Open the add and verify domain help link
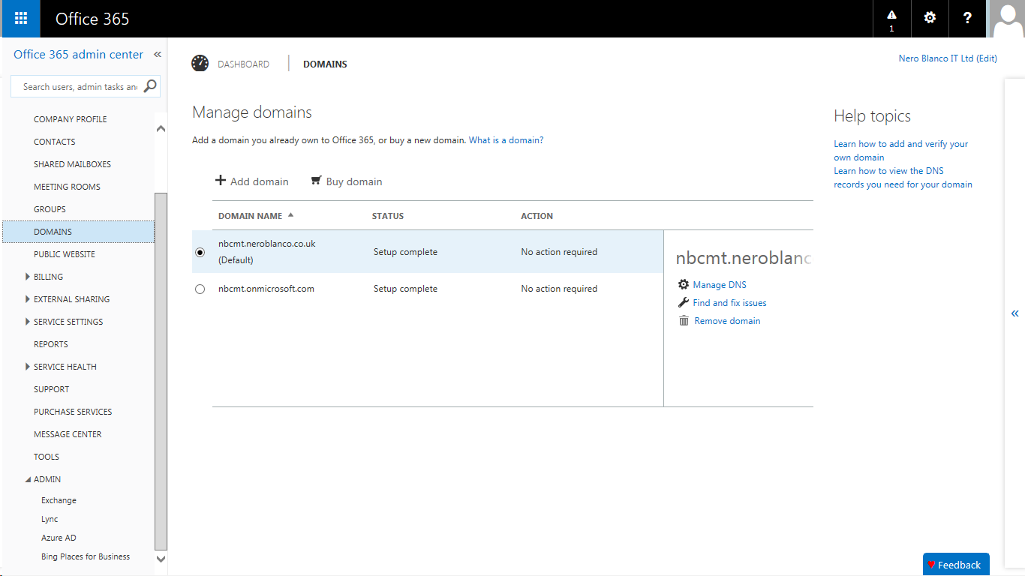This screenshot has width=1025, height=576. (x=901, y=151)
